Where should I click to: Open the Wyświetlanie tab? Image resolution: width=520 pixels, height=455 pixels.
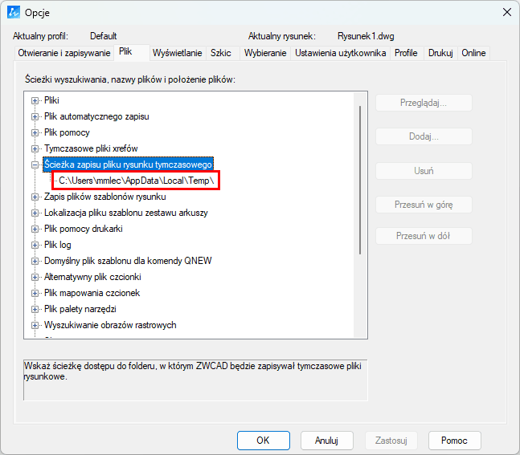(177, 53)
